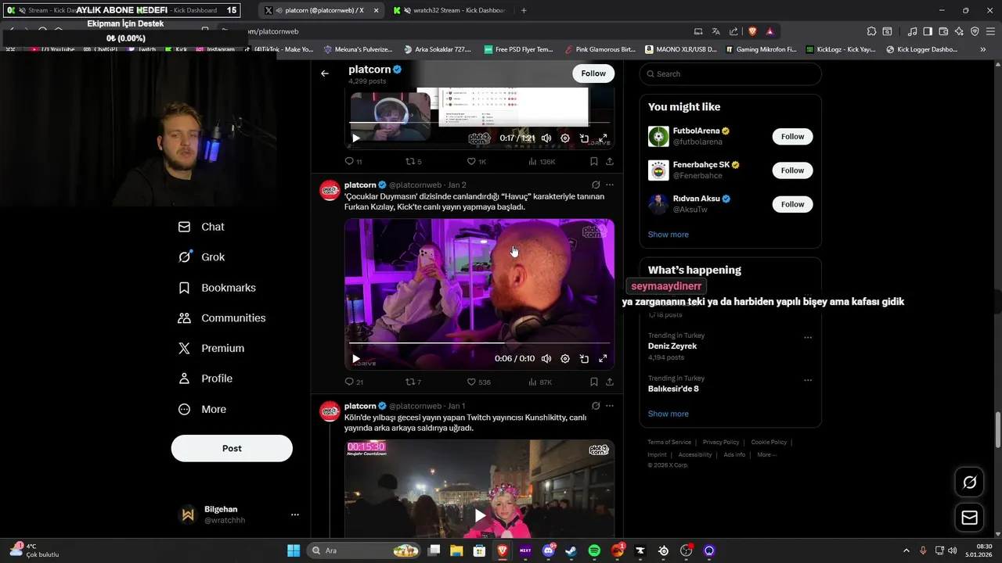1002x563 pixels.
Task: Bookmark the Furkan Kızılay post
Action: coord(593,382)
